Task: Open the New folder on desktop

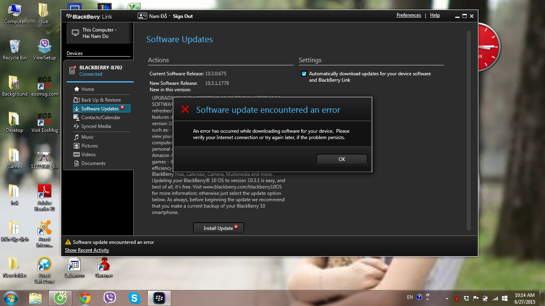Action: pyautogui.click(x=15, y=267)
